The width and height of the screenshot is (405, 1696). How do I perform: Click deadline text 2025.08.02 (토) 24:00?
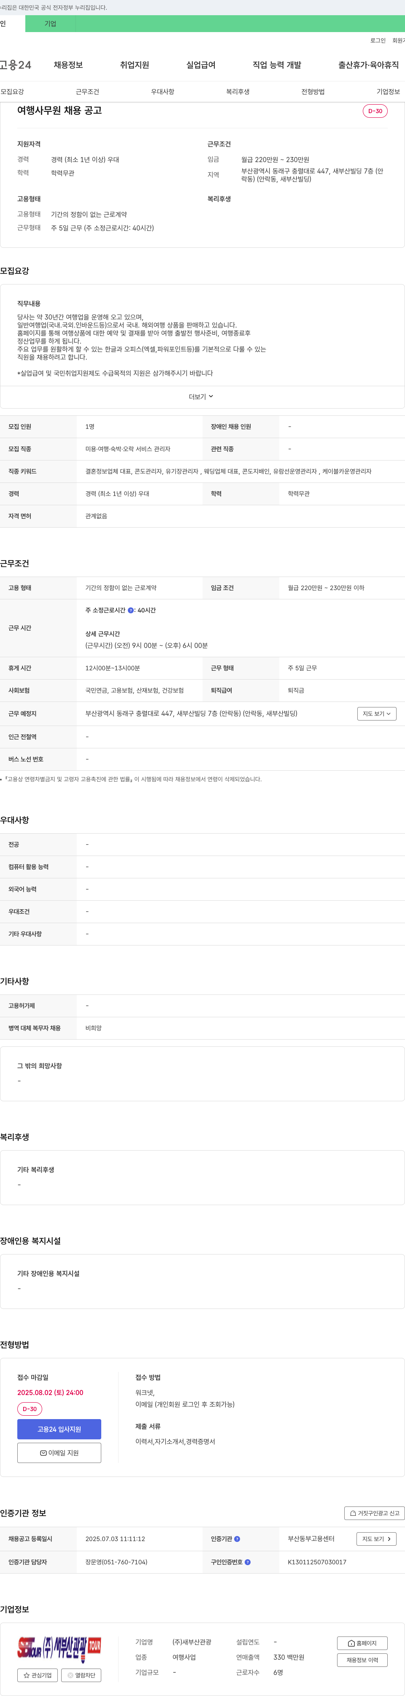click(50, 1393)
